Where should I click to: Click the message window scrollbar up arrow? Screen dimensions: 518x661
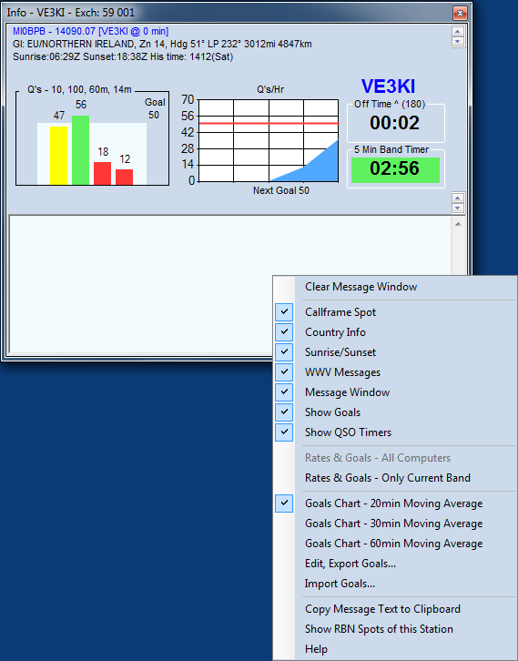(458, 224)
